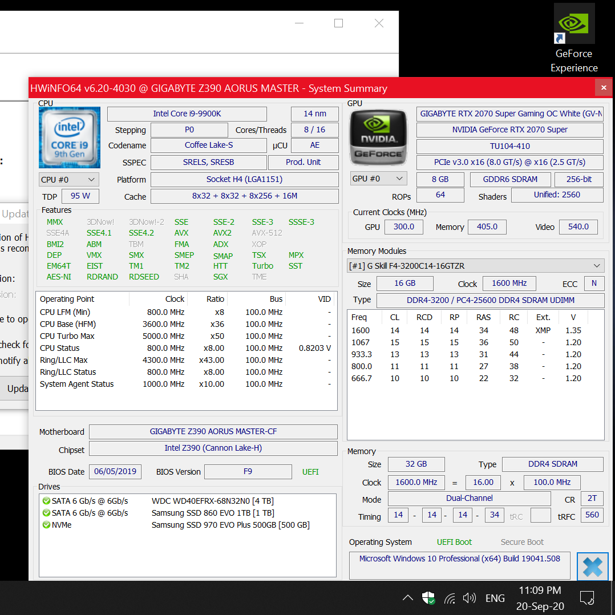The image size is (615, 615).
Task: Click the 14 nm process field
Action: (x=314, y=114)
